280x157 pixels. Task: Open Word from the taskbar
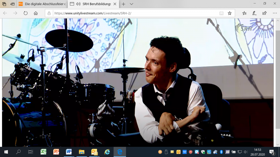(69, 152)
